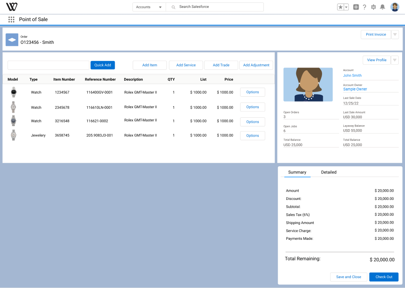The height and width of the screenshot is (288, 405).
Task: Click the order title 0123456 - Smith
Action: pyautogui.click(x=37, y=42)
